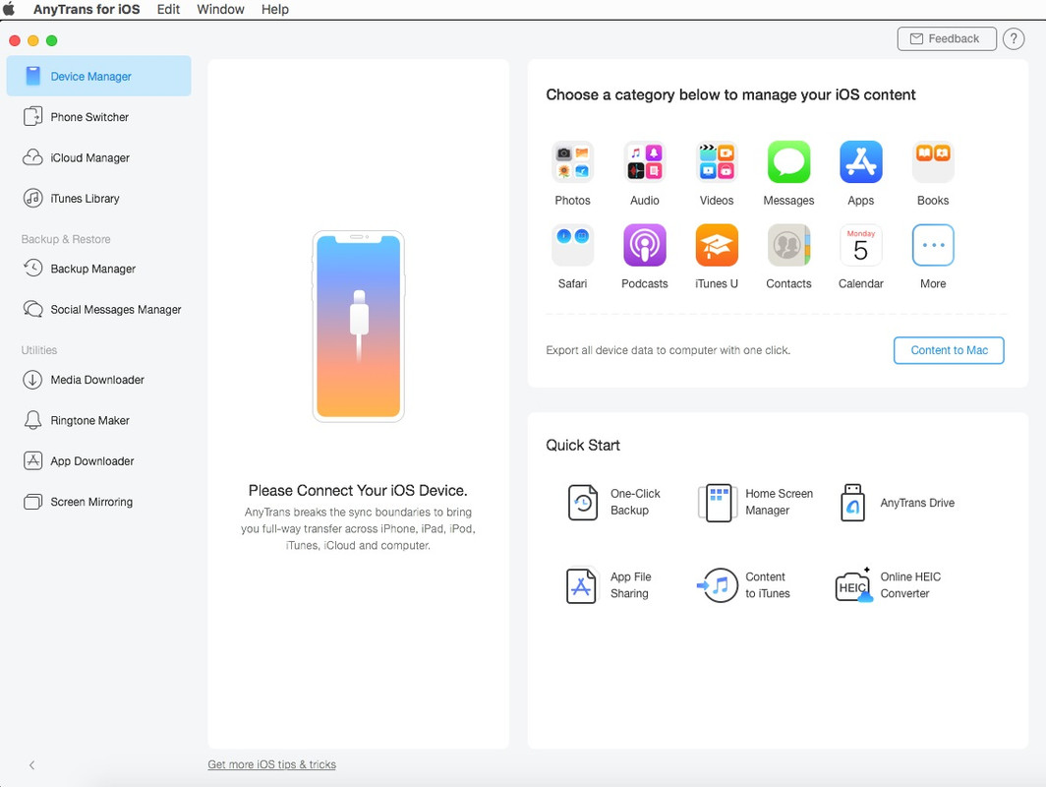Image resolution: width=1046 pixels, height=787 pixels.
Task: Click the green zoom window button
Action: [51, 40]
